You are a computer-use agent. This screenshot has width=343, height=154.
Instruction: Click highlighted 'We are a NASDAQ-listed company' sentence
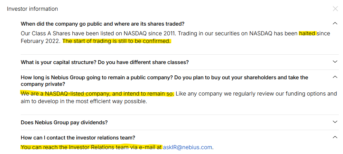coord(97,94)
